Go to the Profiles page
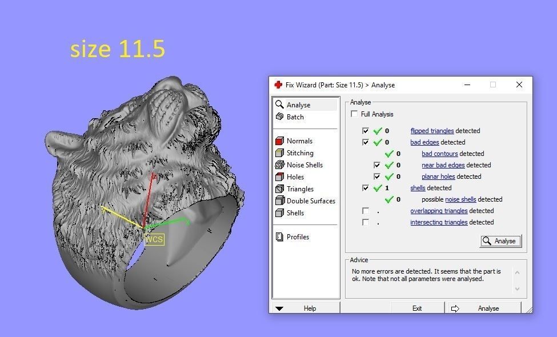The image size is (557, 337). (298, 236)
